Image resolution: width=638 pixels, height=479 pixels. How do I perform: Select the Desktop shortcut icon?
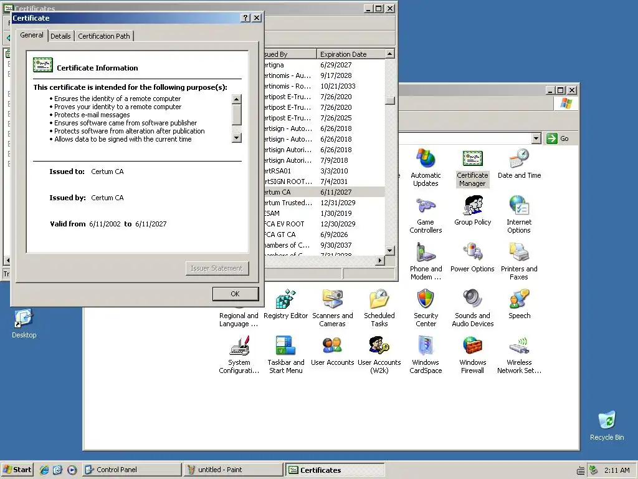(24, 324)
